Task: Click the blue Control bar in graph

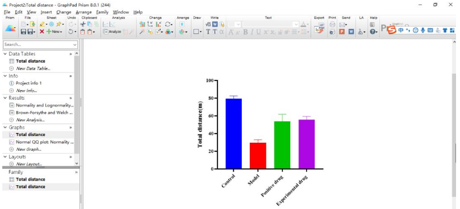Action: [x=233, y=134]
